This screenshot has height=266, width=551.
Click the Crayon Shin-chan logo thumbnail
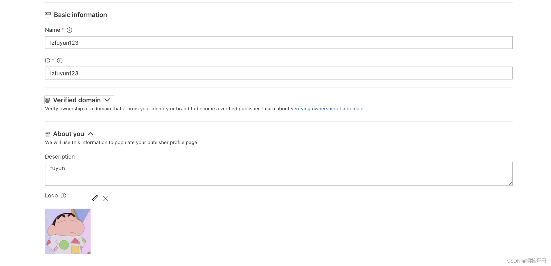(68, 231)
